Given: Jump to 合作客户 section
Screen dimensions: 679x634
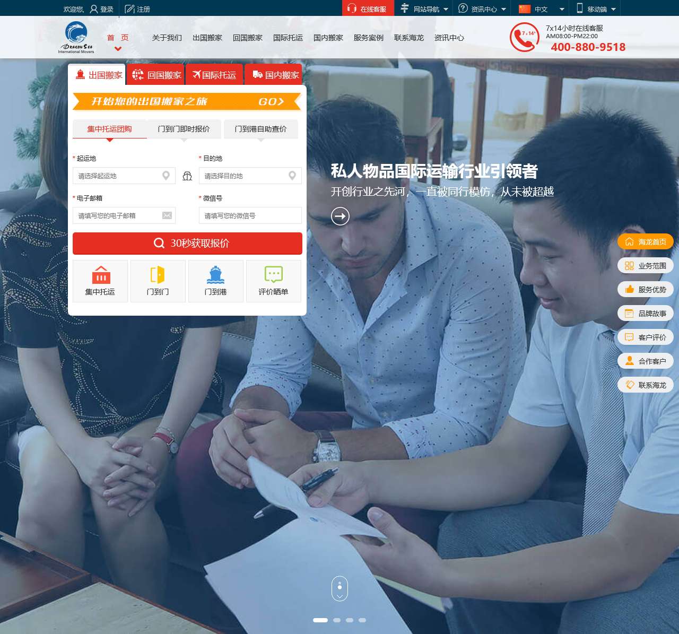Looking at the screenshot, I should click(x=646, y=361).
